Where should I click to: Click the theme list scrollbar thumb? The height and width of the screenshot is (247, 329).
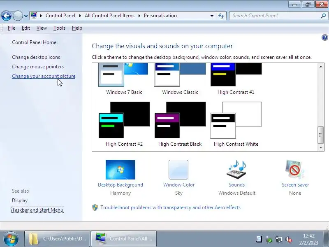coord(320,135)
